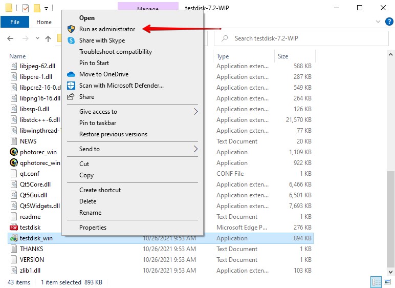Open the recent locations dropdown arrow
This screenshot has height=288, width=395.
point(37,38)
